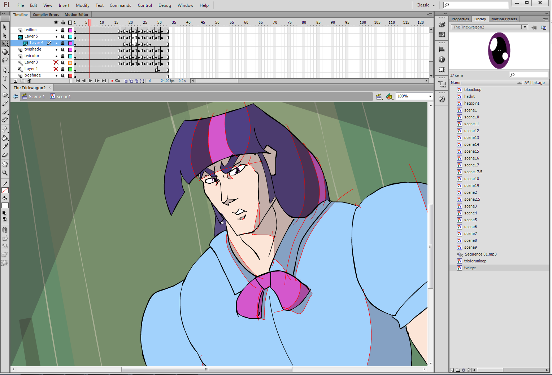
Task: Open the Edit Symbols dropdown
Action: point(390,97)
